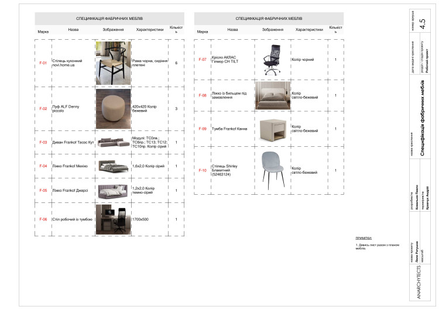Select the name 'Ліжко із бильцем під замовлення'
Image resolution: width=439 pixels, height=310 pixels.
229,95
